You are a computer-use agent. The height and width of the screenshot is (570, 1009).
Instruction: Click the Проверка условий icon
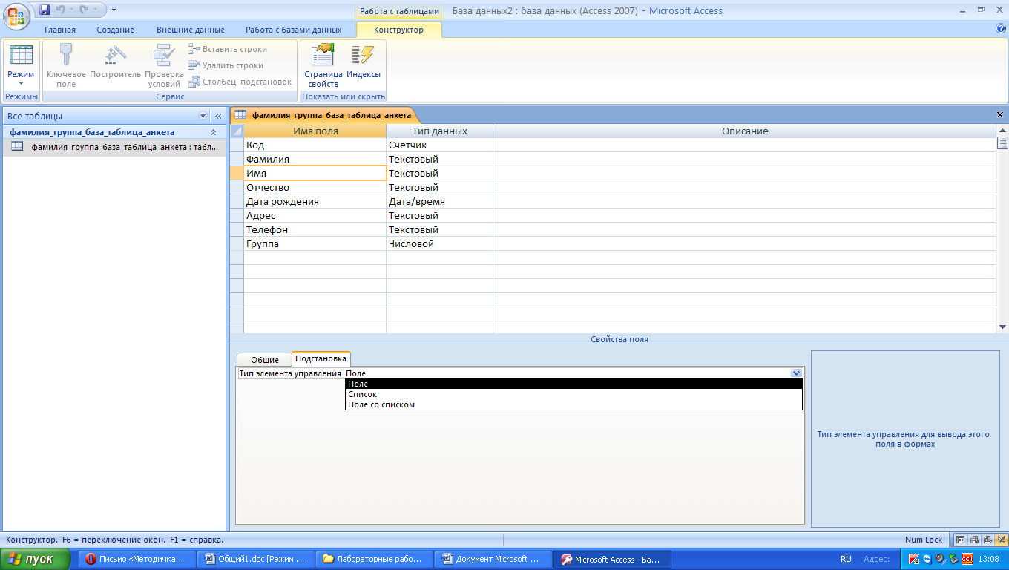pos(164,55)
